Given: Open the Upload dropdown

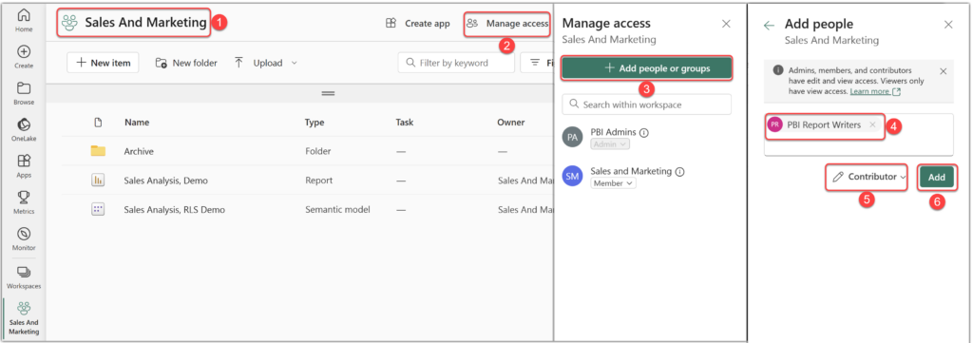Looking at the screenshot, I should [x=266, y=63].
